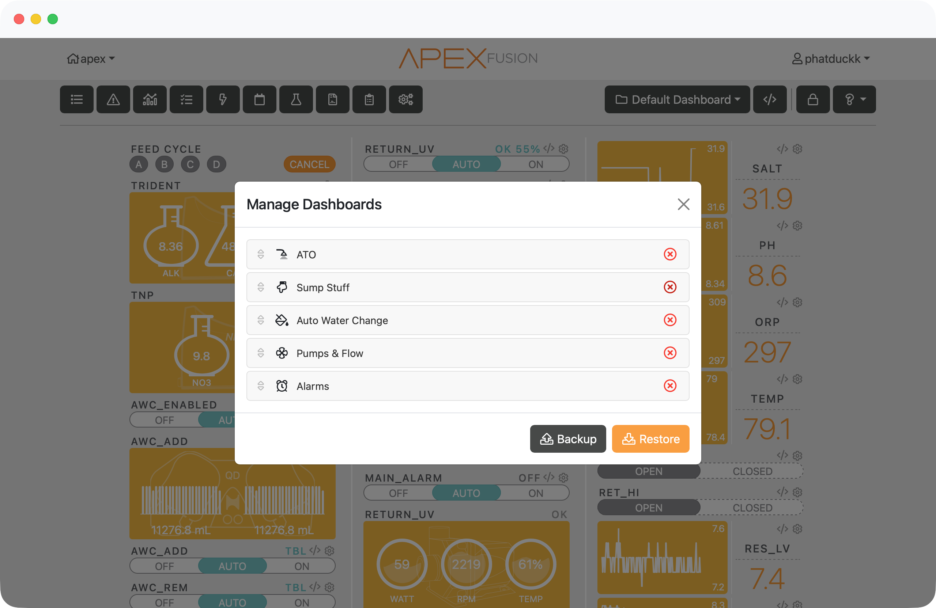936x608 pixels.
Task: Click the dashboard code editor button
Action: click(770, 99)
